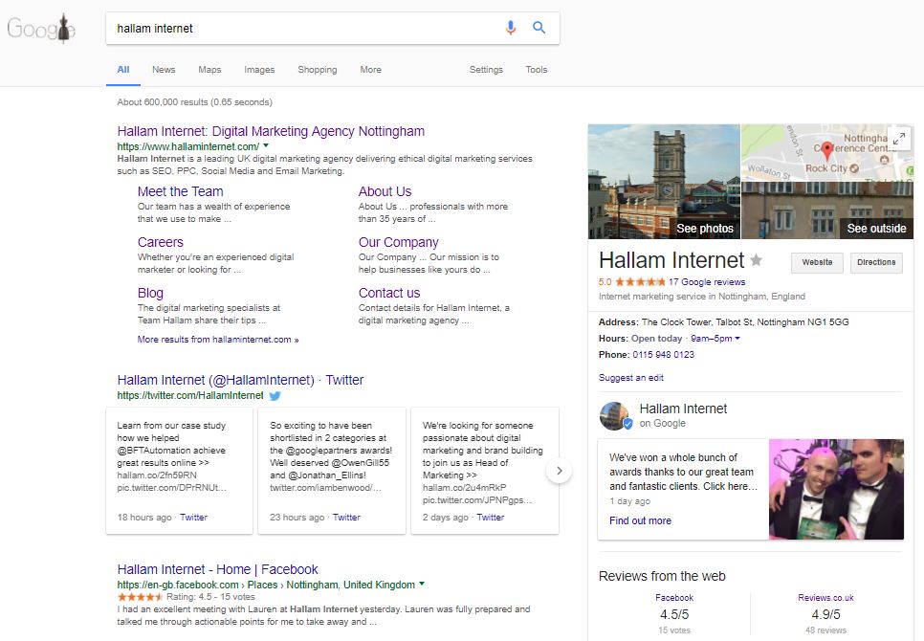Screen dimensions: 924x641
Task: Open the 17 Google reviews link
Action: (x=707, y=282)
